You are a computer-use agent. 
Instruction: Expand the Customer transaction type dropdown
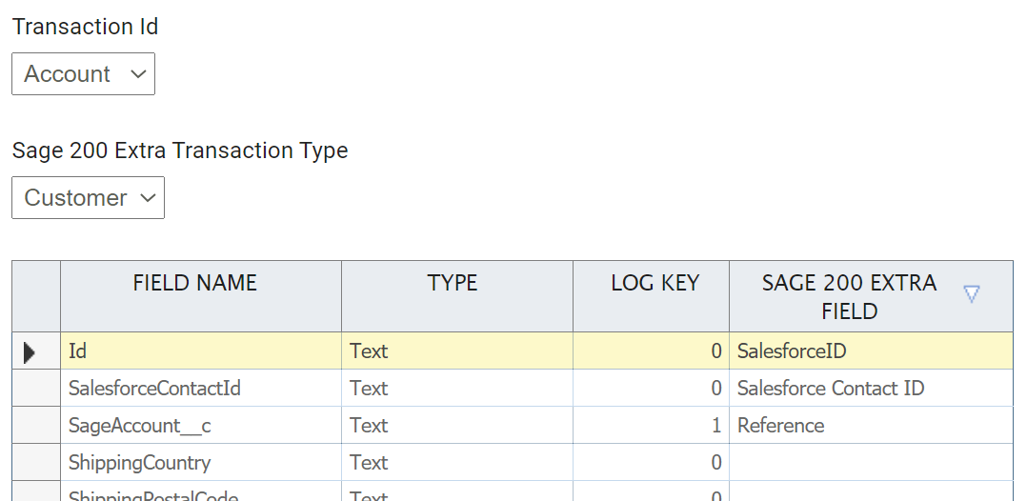(x=88, y=198)
